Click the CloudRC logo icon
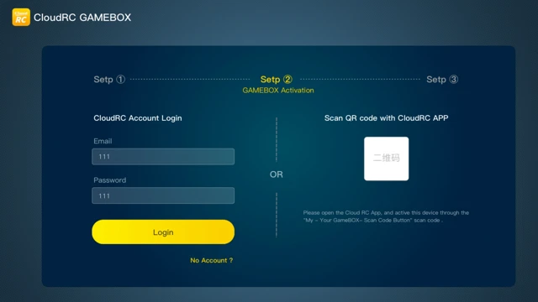 tap(21, 17)
